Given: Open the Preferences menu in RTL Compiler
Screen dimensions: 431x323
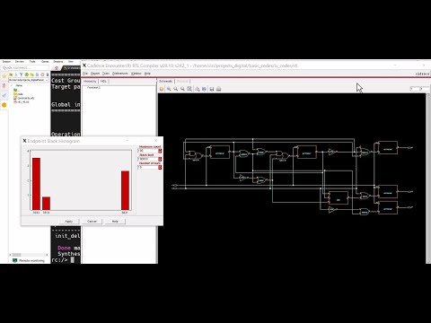Looking at the screenshot, I should pos(120,74).
